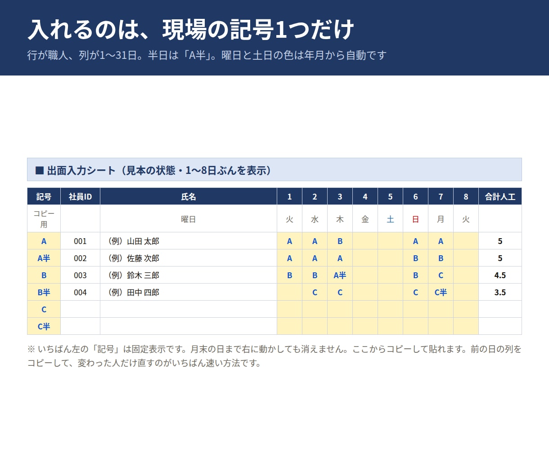Select 佐藤 次郎's day 1 cell showing A
Screen dimensions: 549x453
tap(289, 258)
